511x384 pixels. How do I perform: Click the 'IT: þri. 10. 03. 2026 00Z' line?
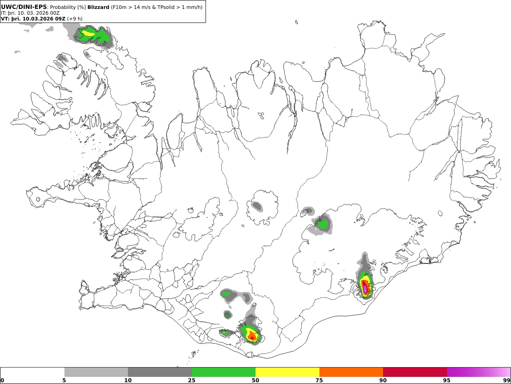[x=30, y=13]
